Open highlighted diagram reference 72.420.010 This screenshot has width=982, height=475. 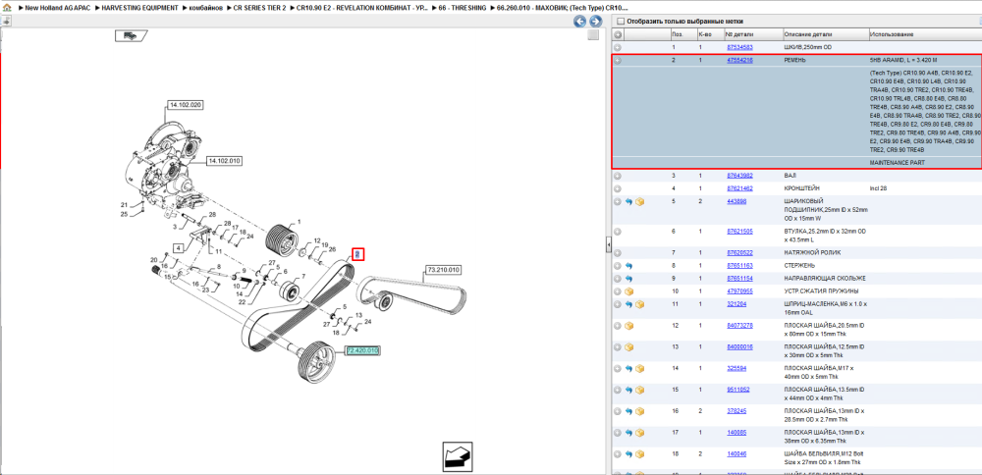pyautogui.click(x=362, y=350)
